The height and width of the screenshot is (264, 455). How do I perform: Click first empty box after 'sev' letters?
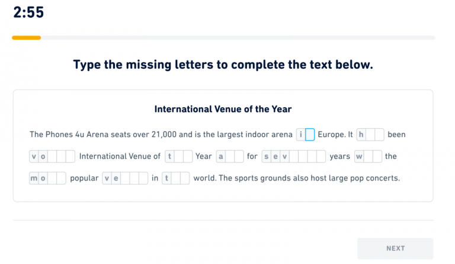click(x=294, y=157)
